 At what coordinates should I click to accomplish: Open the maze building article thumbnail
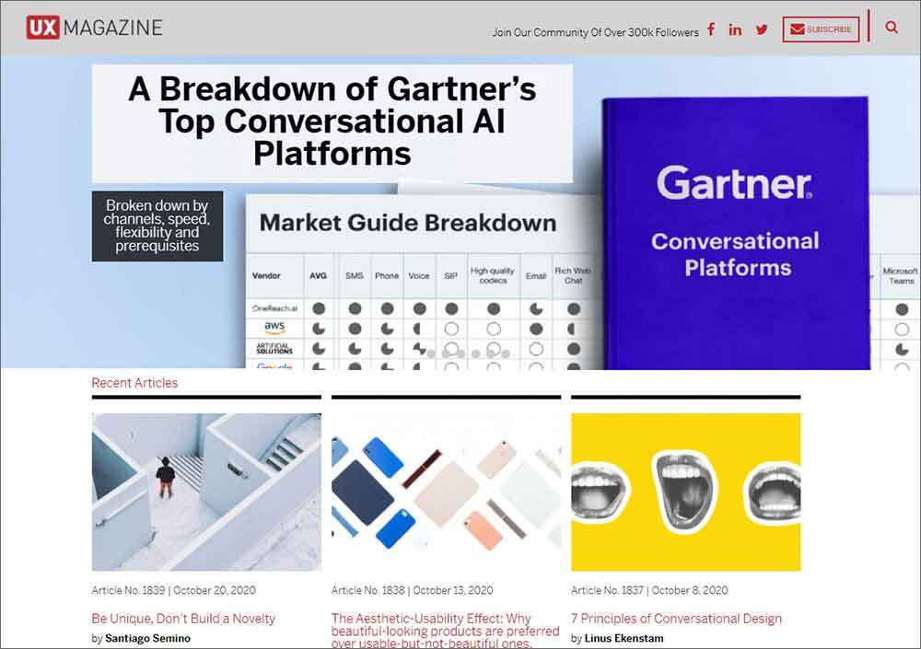tap(206, 492)
